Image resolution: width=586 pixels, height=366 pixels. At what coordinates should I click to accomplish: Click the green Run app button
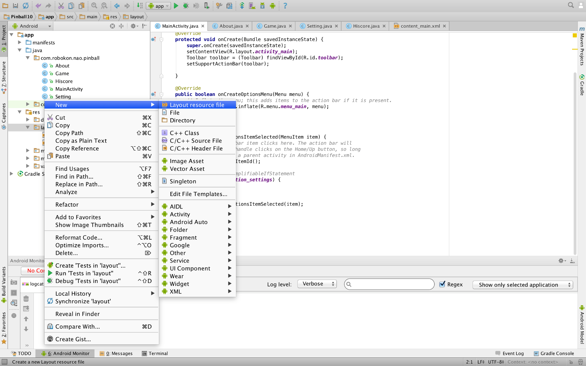[176, 6]
